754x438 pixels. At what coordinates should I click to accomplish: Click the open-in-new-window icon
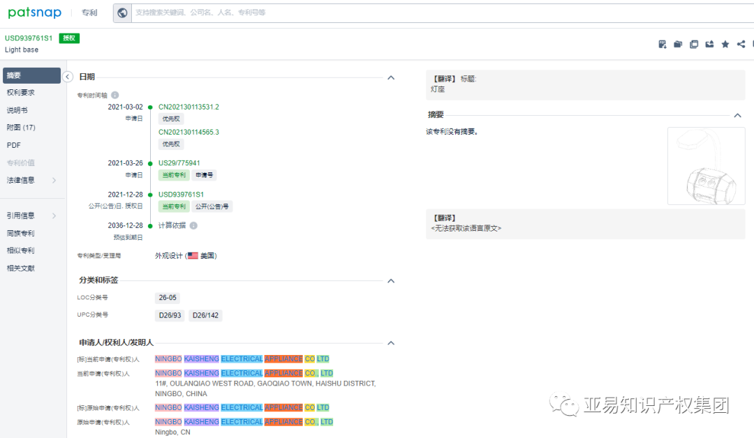point(694,44)
